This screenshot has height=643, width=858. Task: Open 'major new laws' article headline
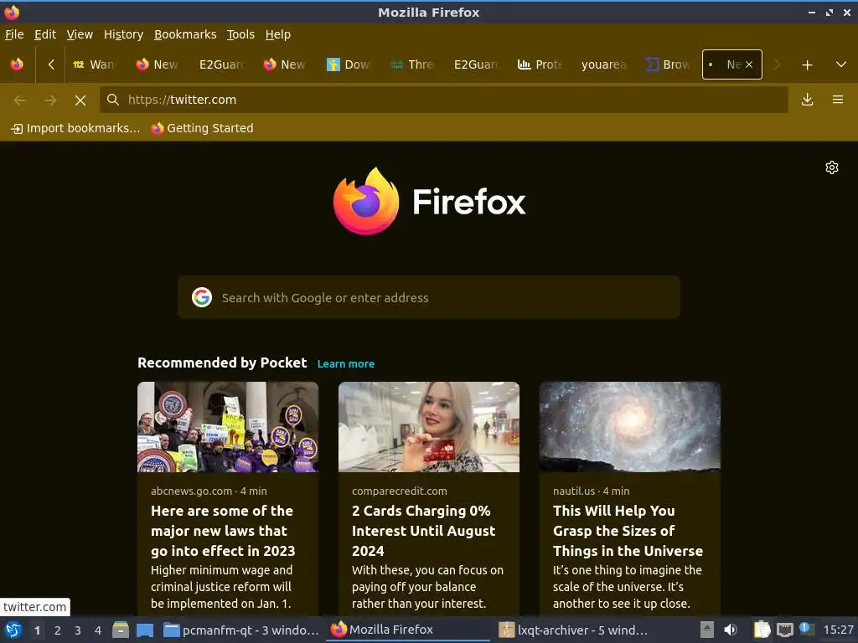[223, 531]
